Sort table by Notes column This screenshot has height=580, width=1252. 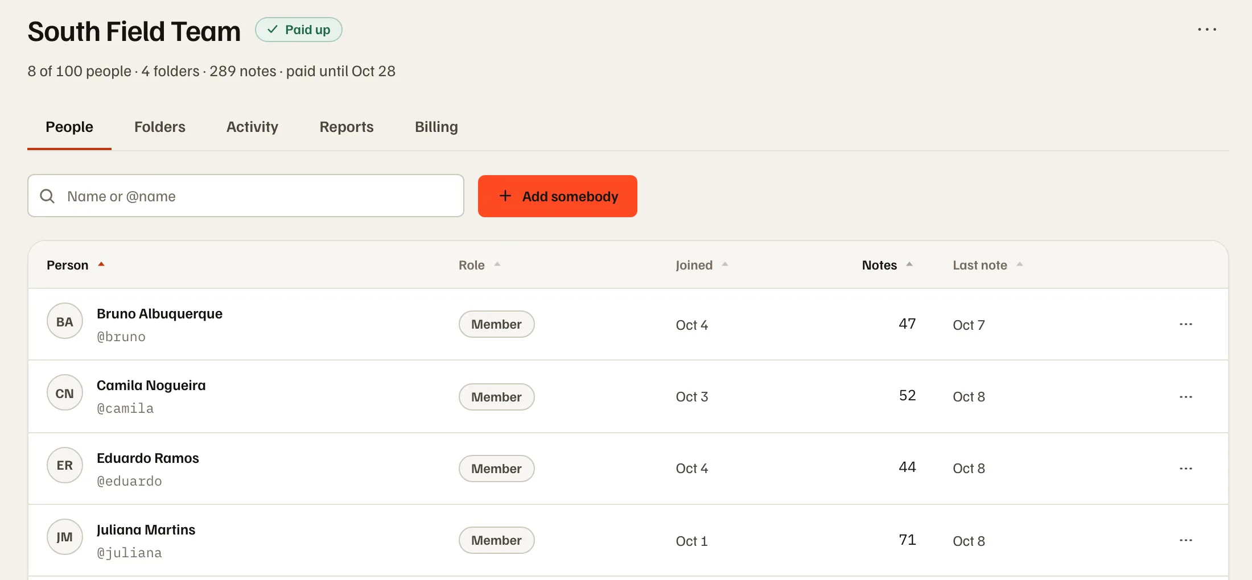887,265
